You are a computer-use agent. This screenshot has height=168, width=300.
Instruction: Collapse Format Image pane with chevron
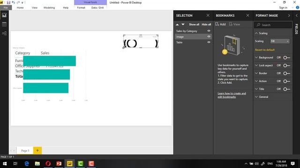289,15
